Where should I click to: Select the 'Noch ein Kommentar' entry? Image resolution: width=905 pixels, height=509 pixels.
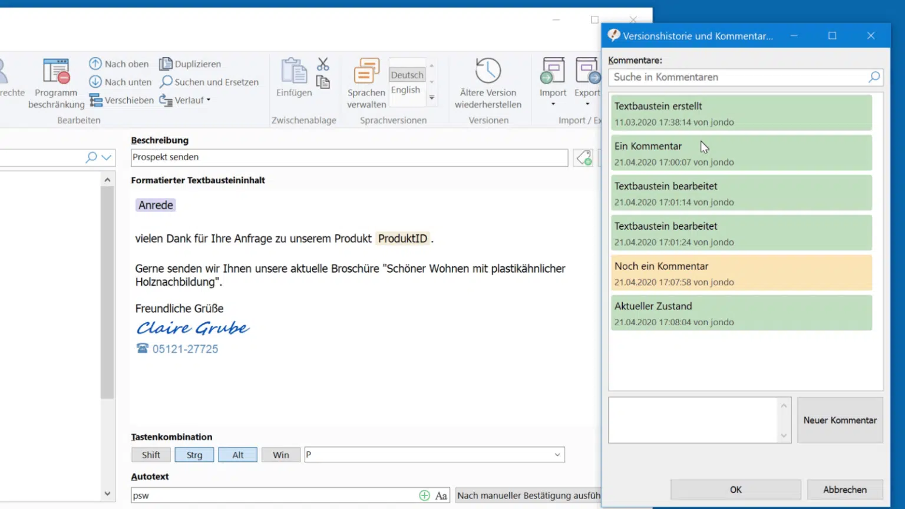[741, 273]
